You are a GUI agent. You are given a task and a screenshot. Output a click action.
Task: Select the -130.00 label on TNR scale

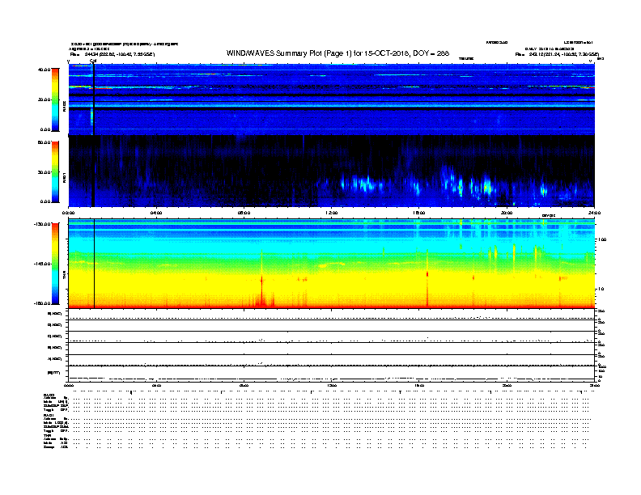[43, 224]
